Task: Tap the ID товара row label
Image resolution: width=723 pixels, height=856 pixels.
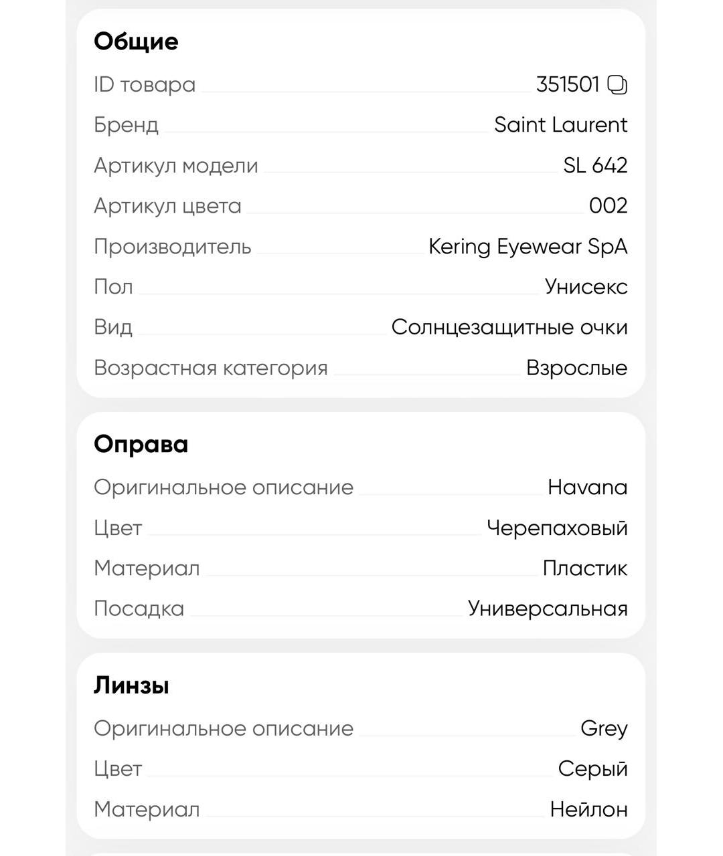Action: pos(145,85)
